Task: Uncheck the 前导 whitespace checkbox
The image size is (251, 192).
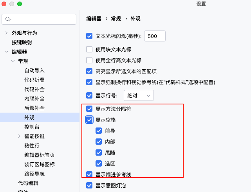Action: (99, 131)
